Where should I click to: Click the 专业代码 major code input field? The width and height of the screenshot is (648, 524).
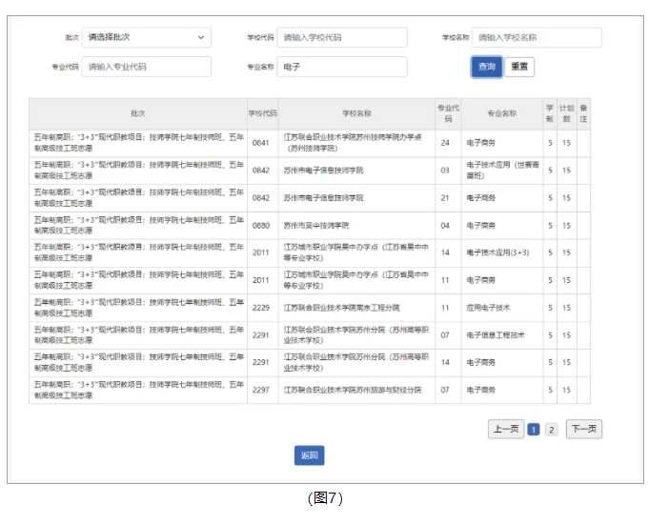tap(147, 68)
